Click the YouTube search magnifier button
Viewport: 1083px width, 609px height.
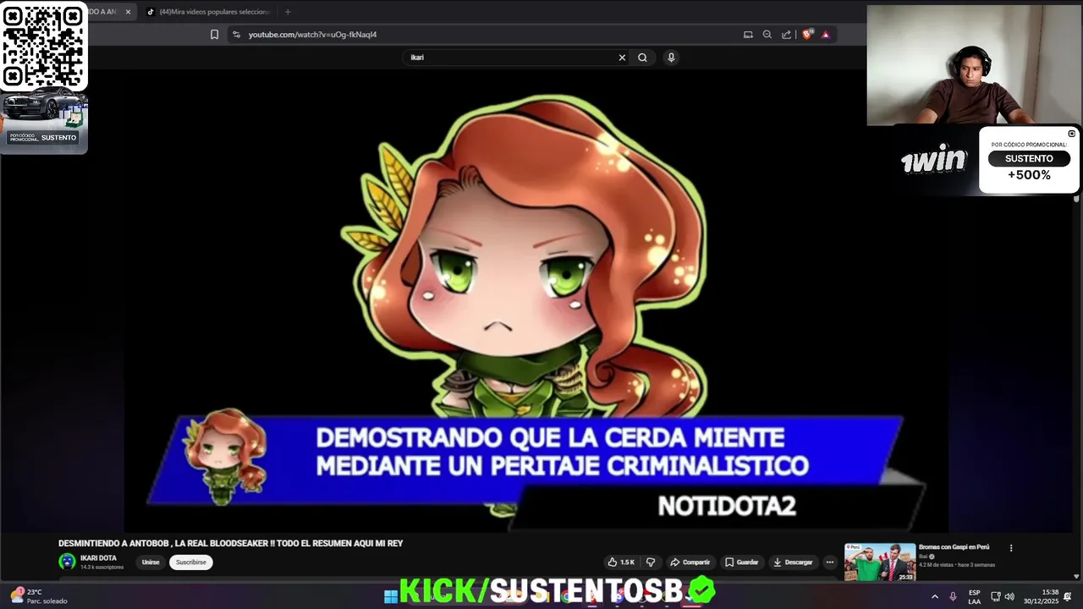coord(642,58)
